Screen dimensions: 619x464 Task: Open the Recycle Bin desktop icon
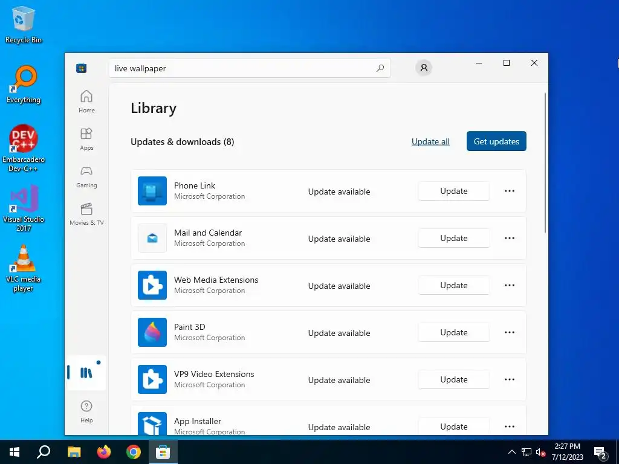pyautogui.click(x=24, y=24)
